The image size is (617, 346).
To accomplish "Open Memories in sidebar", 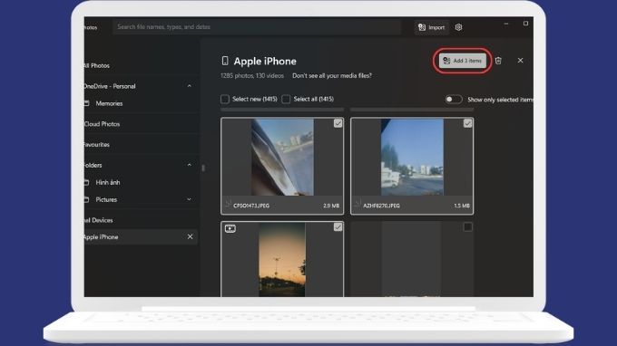I will [109, 103].
